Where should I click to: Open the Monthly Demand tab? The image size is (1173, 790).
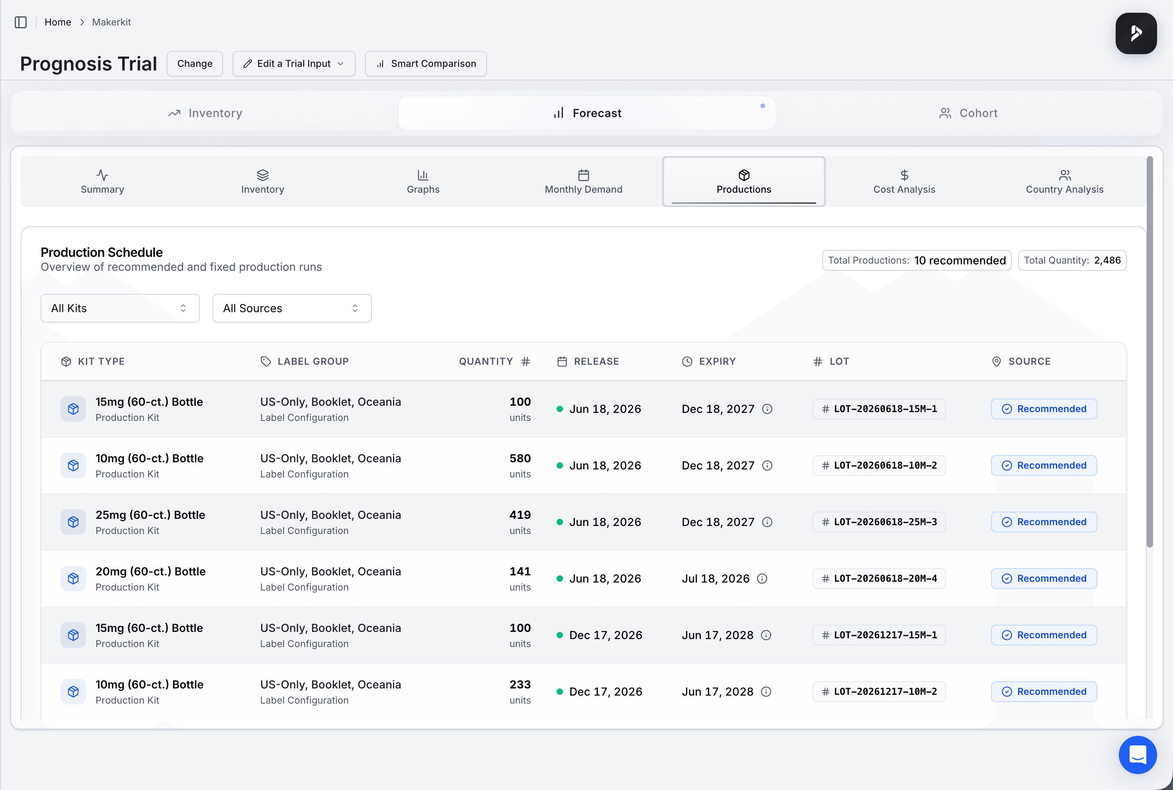tap(583, 182)
